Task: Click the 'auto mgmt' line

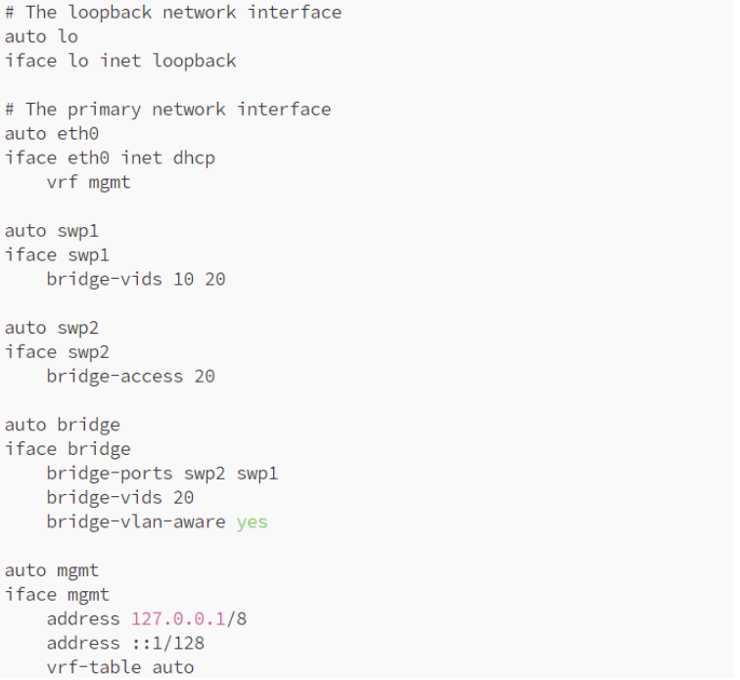Action: 52,570
